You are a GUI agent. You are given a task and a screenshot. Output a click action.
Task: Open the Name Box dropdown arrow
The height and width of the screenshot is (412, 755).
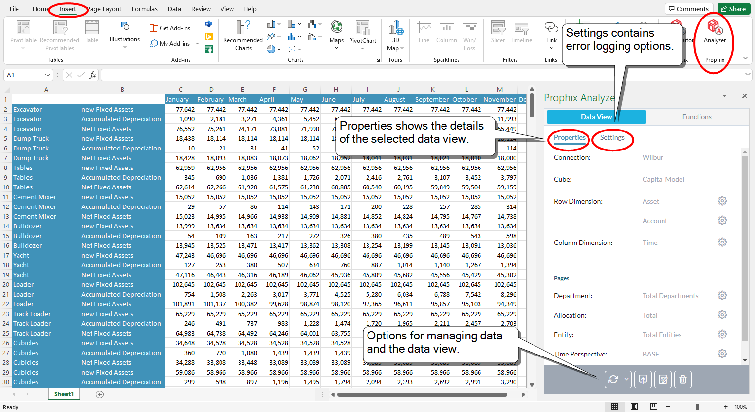coord(47,75)
